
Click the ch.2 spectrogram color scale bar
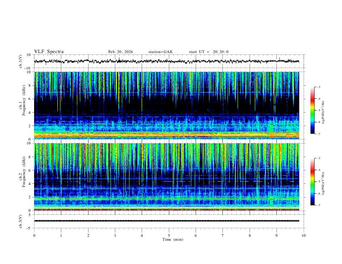(312, 182)
